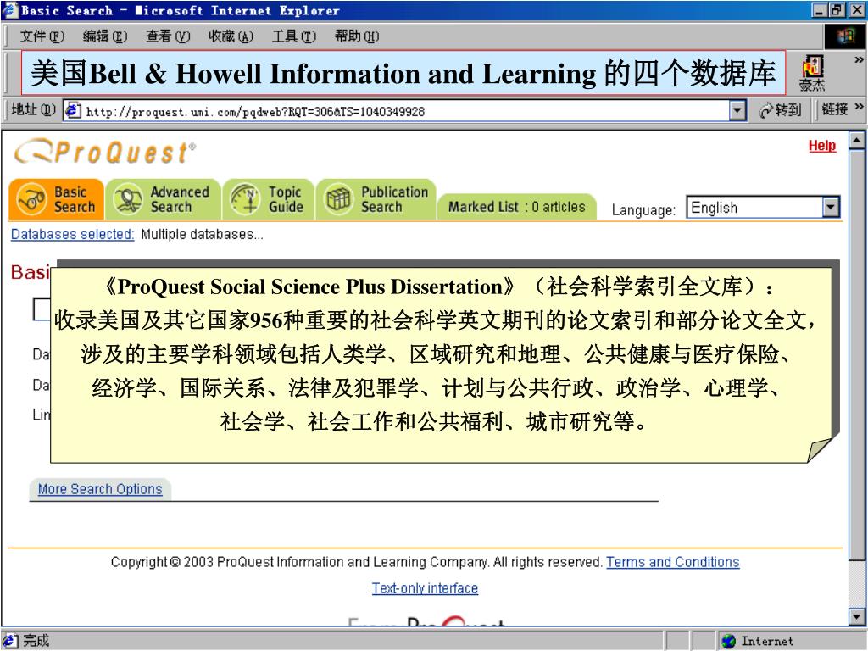Click More Search Options
Viewport: 868px width, 651px height.
(100, 489)
